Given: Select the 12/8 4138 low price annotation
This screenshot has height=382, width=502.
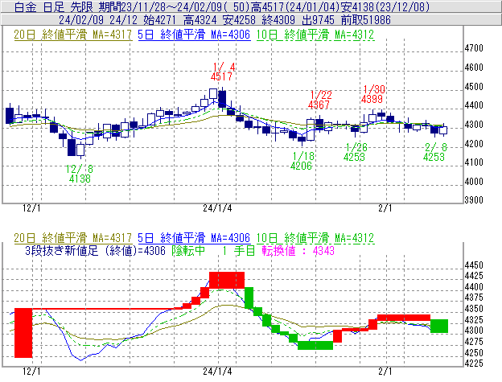Looking at the screenshot, I should coord(80,174).
